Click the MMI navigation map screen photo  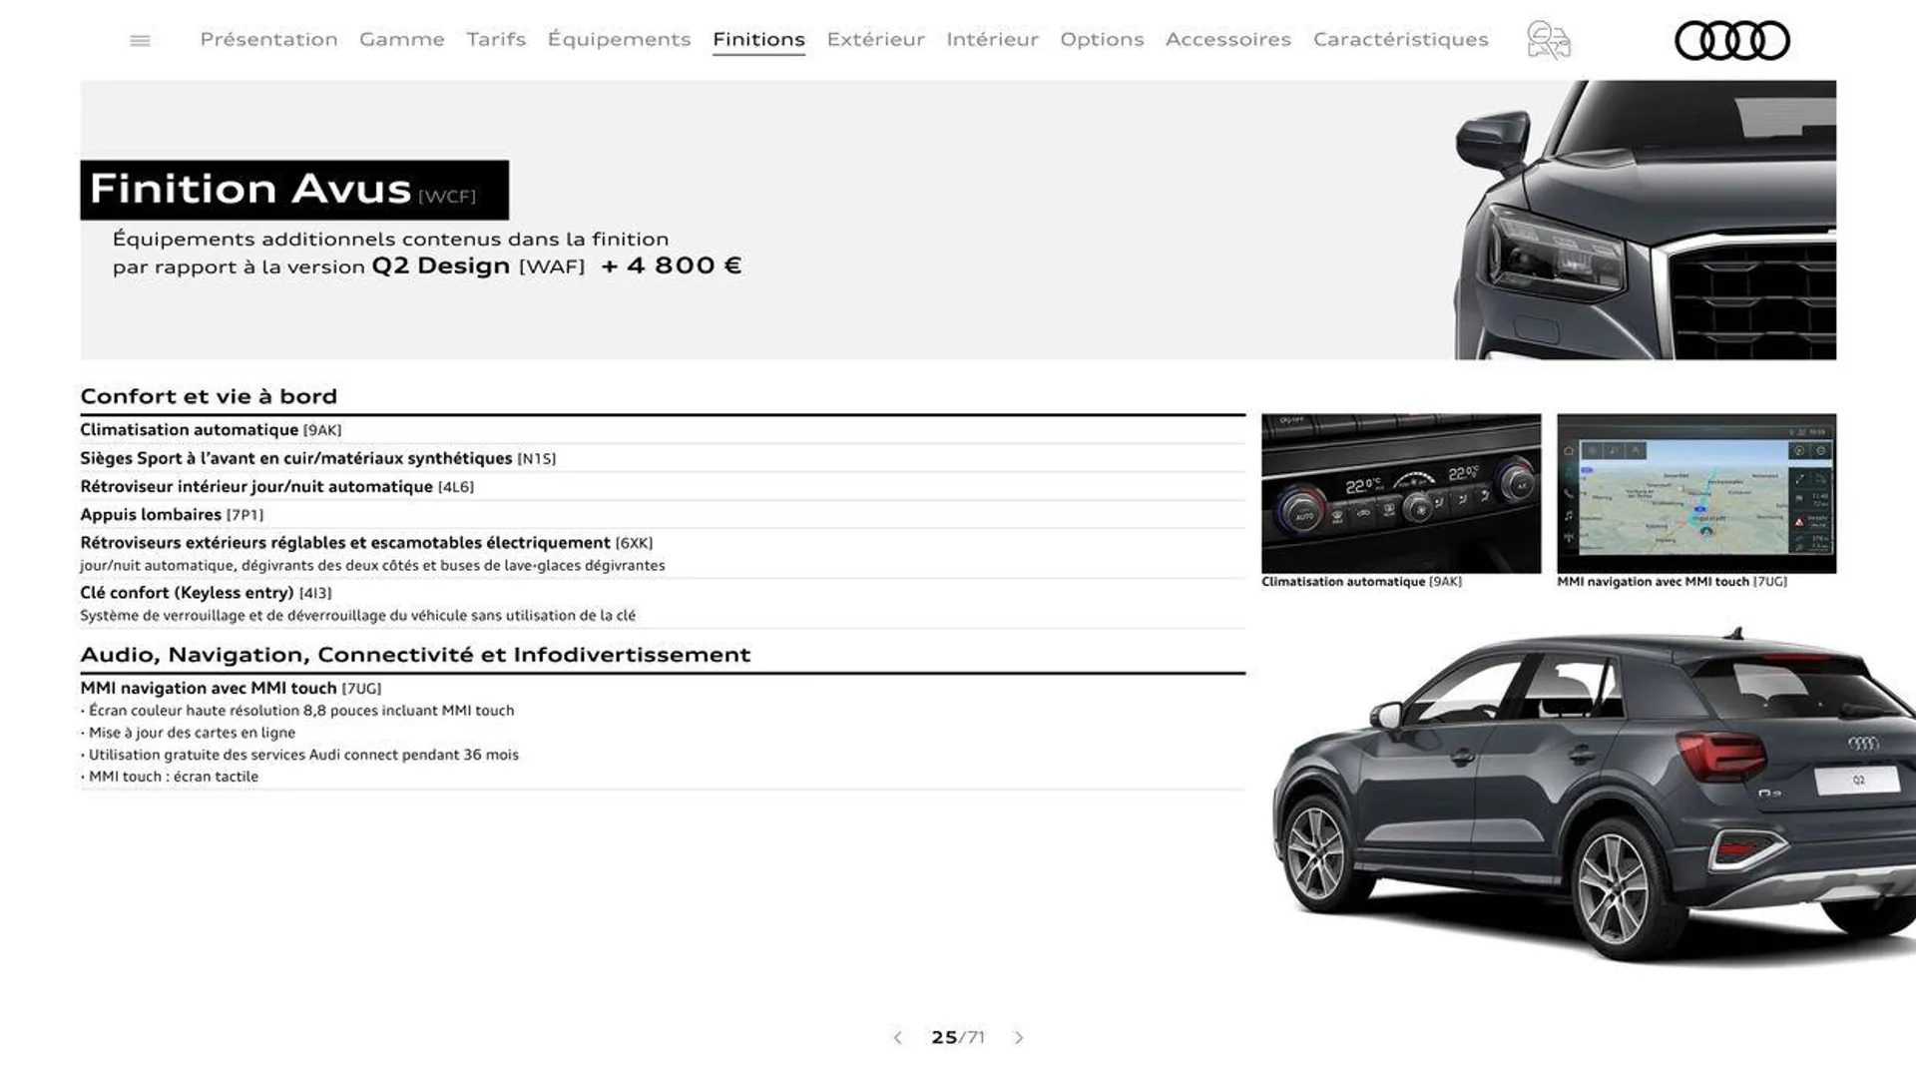pos(1696,493)
